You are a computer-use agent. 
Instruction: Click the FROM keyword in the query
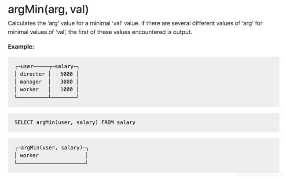(107, 122)
